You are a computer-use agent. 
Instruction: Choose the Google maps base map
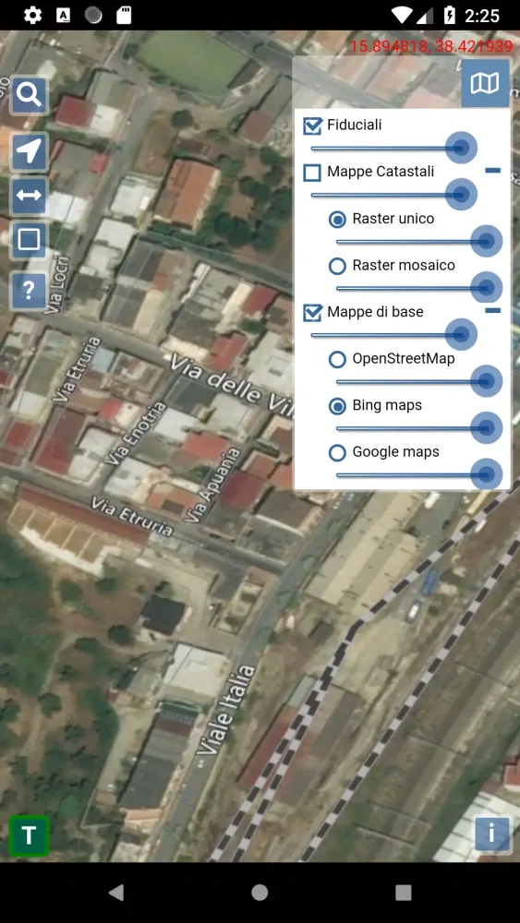pos(337,452)
